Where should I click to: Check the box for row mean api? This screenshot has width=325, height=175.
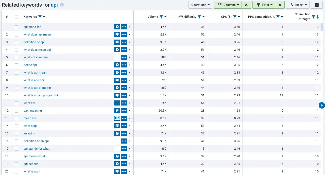pos(16,118)
